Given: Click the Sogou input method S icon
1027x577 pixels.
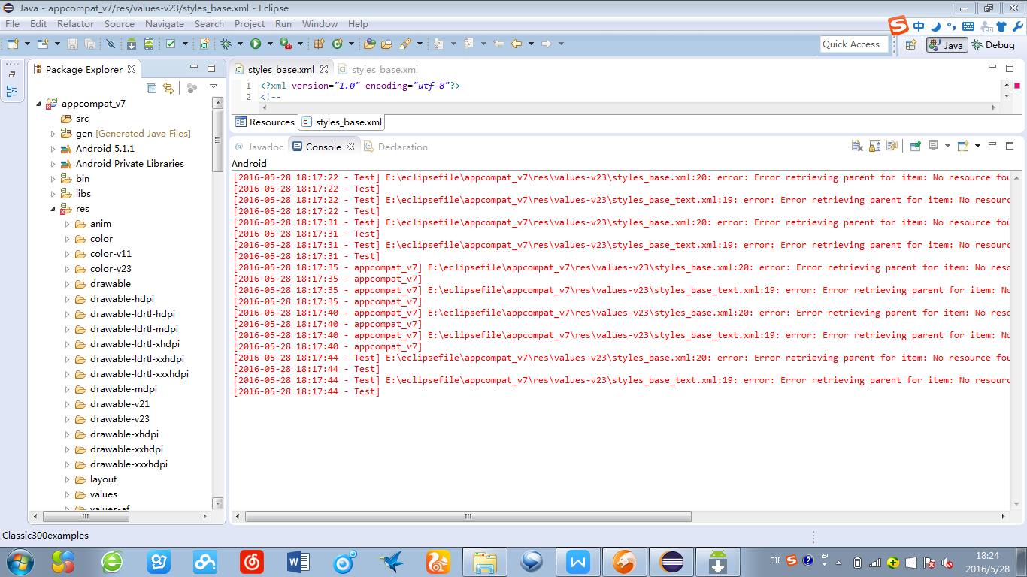Looking at the screenshot, I should click(x=899, y=25).
